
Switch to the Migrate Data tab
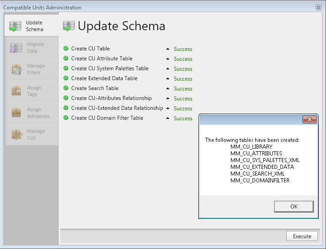coord(36,48)
